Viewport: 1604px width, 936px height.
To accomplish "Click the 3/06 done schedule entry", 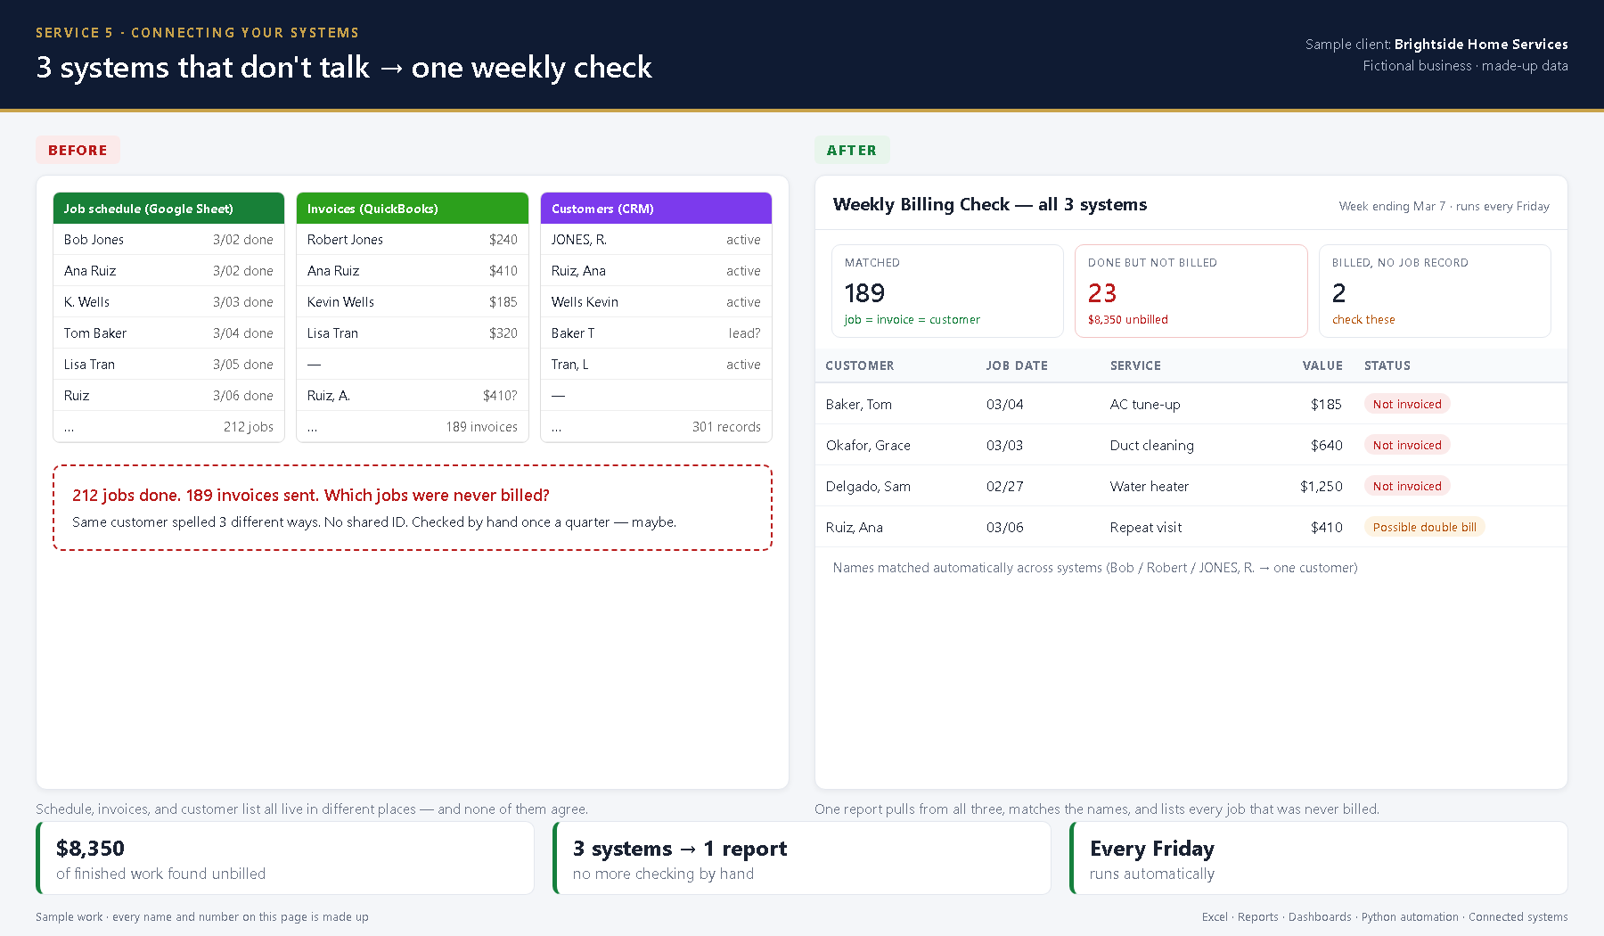I will click(242, 396).
